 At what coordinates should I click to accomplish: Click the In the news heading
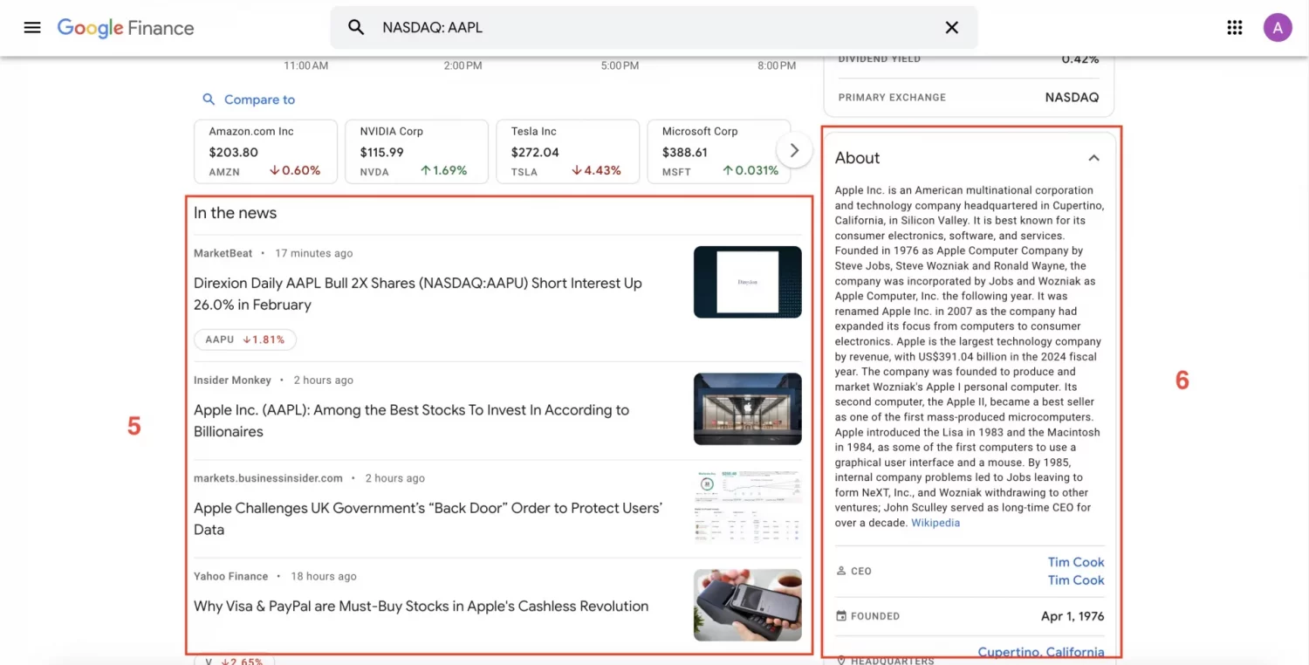point(235,213)
